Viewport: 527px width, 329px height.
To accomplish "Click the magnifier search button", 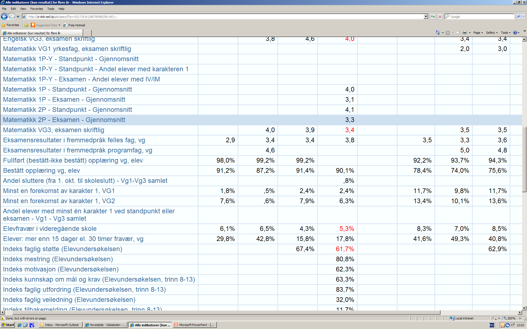I will [518, 17].
